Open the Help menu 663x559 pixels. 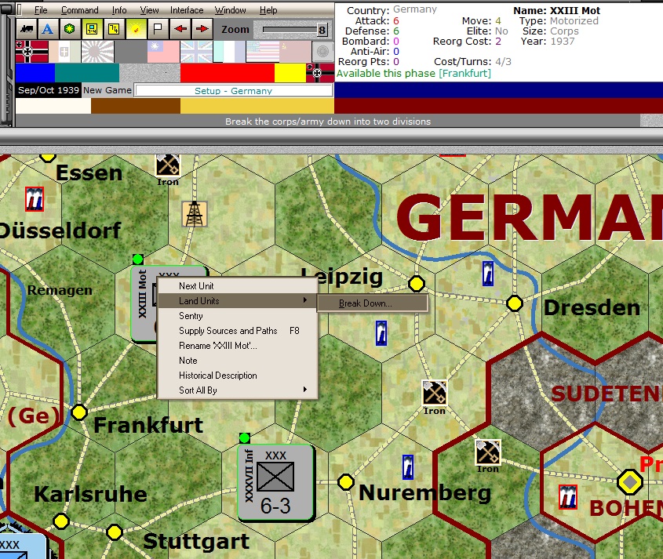pyautogui.click(x=268, y=10)
